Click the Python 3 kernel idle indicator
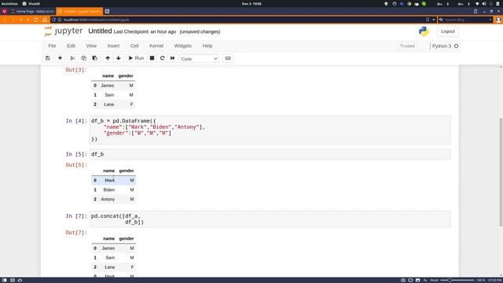503x283 pixels. 456,46
